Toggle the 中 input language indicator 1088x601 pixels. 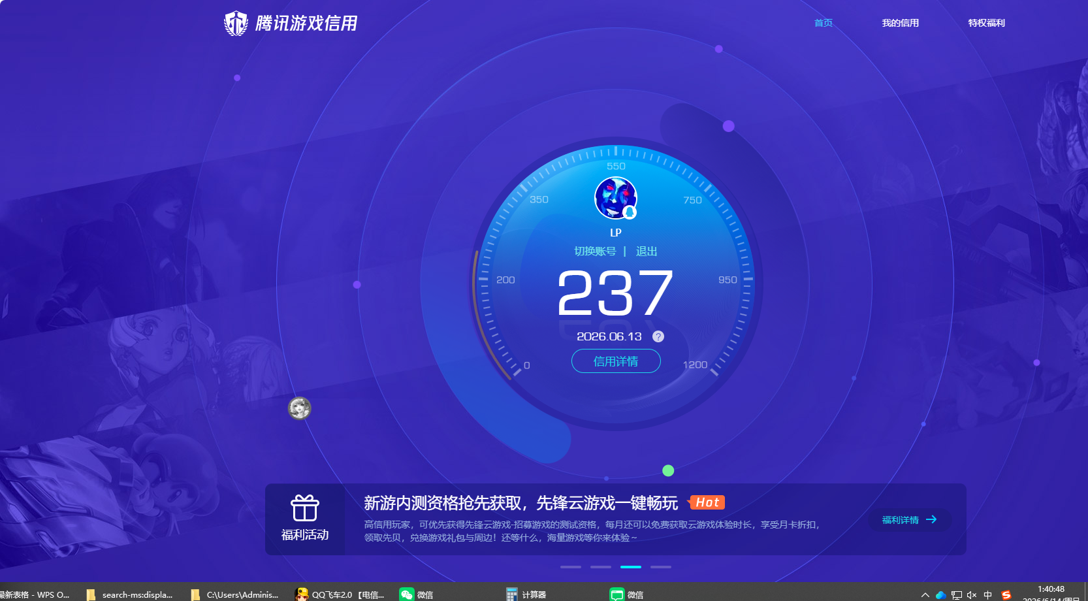click(987, 595)
